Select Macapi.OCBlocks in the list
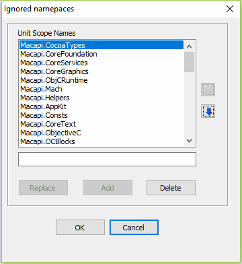This screenshot has width=242, height=264. pyautogui.click(x=102, y=141)
